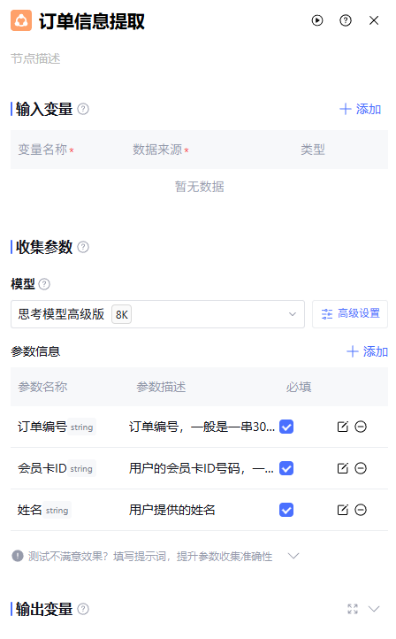Remove the 订单编号 parameter row

coord(361,427)
